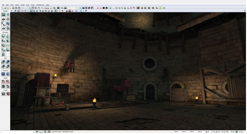Screen dimensions: 247x134
Task: Open the World coordinate system dropdown
Action: coord(48,8)
